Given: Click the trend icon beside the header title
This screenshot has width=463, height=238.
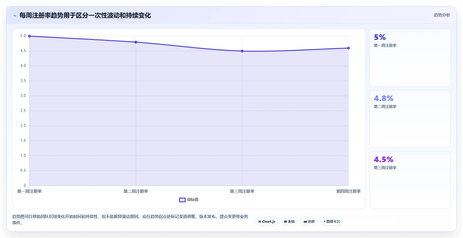Looking at the screenshot, I should coord(15,16).
